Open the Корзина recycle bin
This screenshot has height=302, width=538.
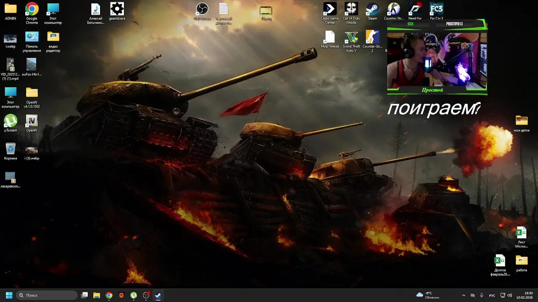click(11, 151)
